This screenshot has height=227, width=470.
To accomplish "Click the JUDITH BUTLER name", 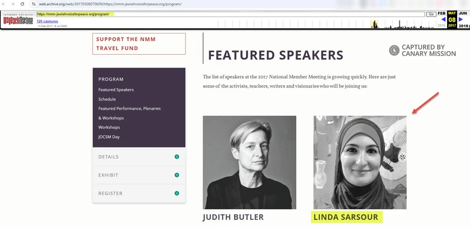I will point(233,217).
